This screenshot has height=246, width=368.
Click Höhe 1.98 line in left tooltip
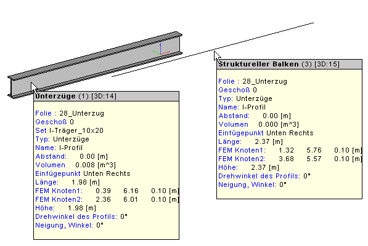coord(65,208)
